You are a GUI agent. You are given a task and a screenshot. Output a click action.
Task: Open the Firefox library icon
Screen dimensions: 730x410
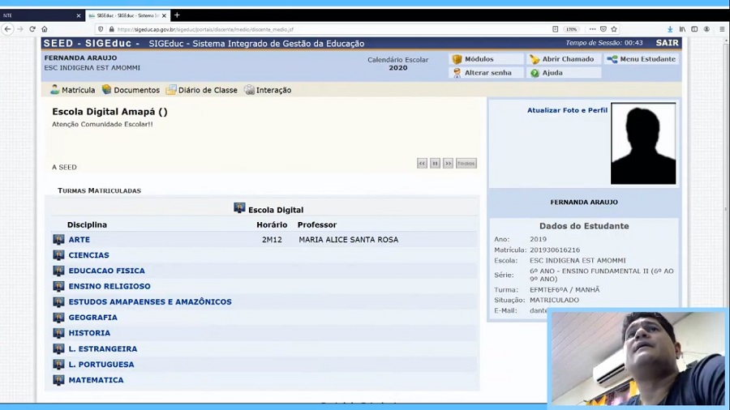coord(682,29)
